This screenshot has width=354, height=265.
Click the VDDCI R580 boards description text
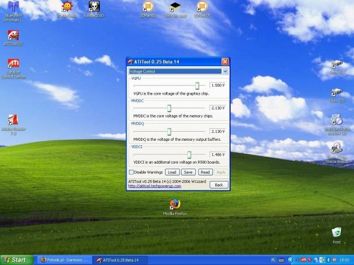pos(176,162)
